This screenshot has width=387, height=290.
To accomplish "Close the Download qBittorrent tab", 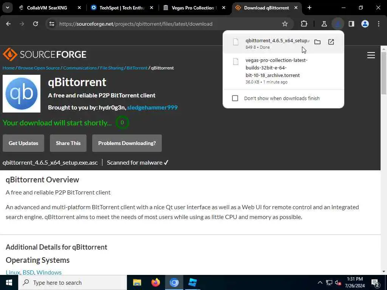I will 296,8.
